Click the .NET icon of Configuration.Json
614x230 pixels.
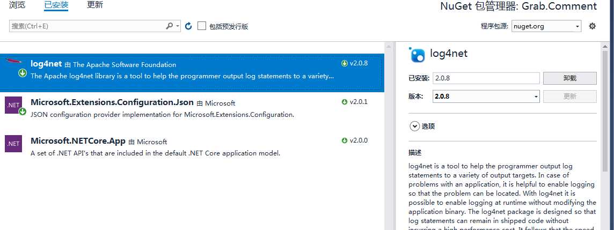point(13,105)
